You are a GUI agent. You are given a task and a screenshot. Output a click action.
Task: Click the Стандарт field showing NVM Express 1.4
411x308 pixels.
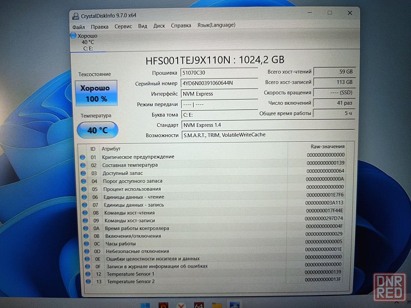pyautogui.click(x=268, y=125)
